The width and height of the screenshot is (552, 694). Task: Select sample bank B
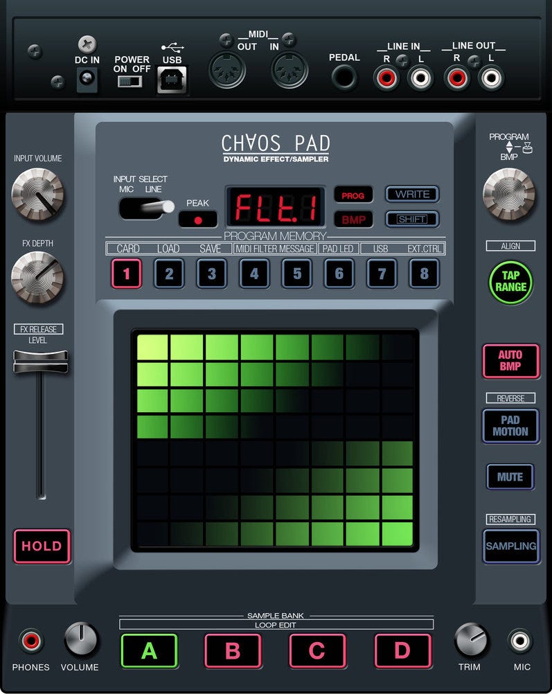[x=233, y=650]
